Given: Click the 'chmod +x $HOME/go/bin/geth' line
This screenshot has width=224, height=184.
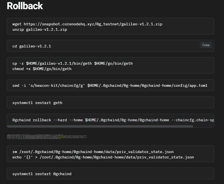Looking at the screenshot, I should [42, 69].
